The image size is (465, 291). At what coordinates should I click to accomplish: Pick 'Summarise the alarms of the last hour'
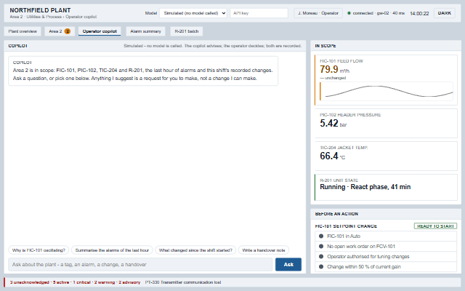pos(112,250)
